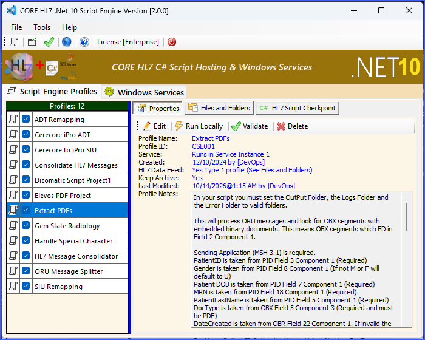Select the ADT Remapping profile name
This screenshot has width=425, height=340.
pos(59,120)
